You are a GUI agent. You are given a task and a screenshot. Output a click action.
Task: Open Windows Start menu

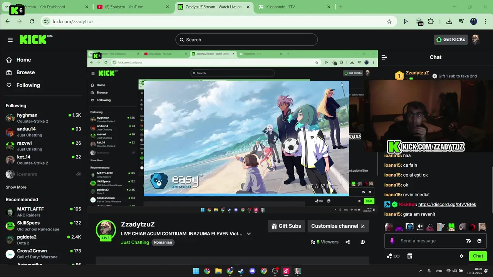[x=196, y=271]
